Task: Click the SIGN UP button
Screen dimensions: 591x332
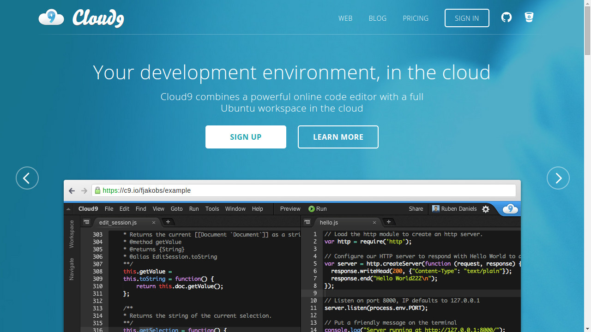Action: point(246,137)
